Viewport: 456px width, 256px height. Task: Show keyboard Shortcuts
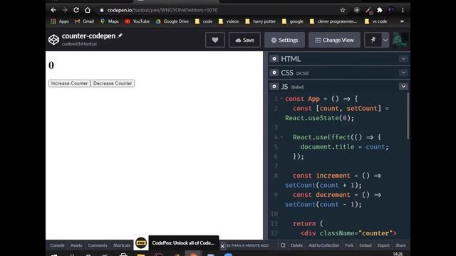coord(122,245)
